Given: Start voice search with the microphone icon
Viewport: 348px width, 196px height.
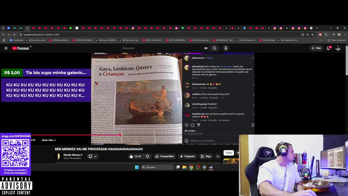Looking at the screenshot, I should [226, 48].
